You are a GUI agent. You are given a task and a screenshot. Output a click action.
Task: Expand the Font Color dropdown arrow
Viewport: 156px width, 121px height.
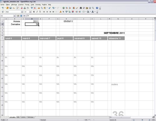[x=95, y=12]
